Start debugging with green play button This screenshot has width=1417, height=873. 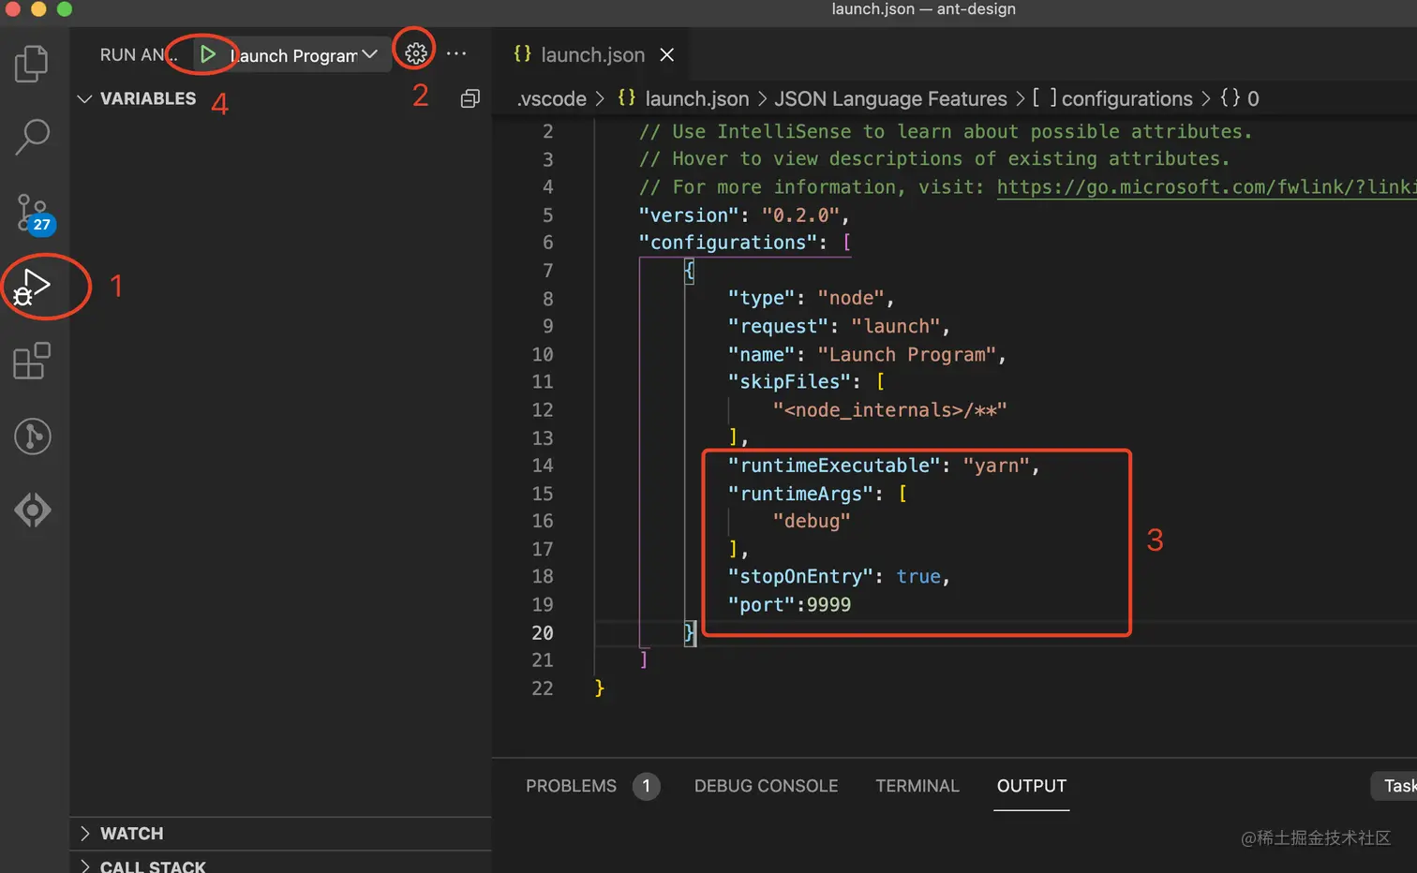(207, 54)
